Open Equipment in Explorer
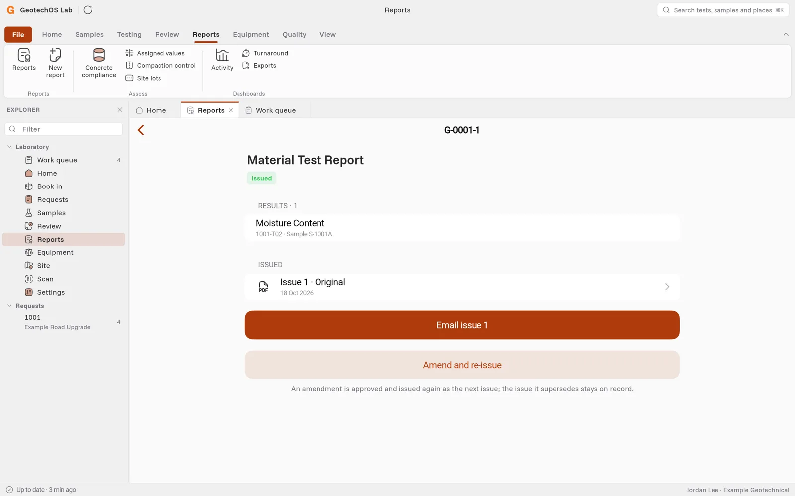795x496 pixels. coord(64,252)
